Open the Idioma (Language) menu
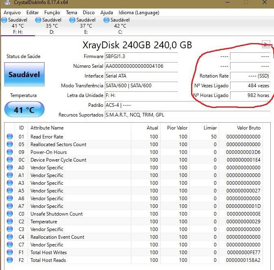274x270 pixels. click(x=139, y=13)
